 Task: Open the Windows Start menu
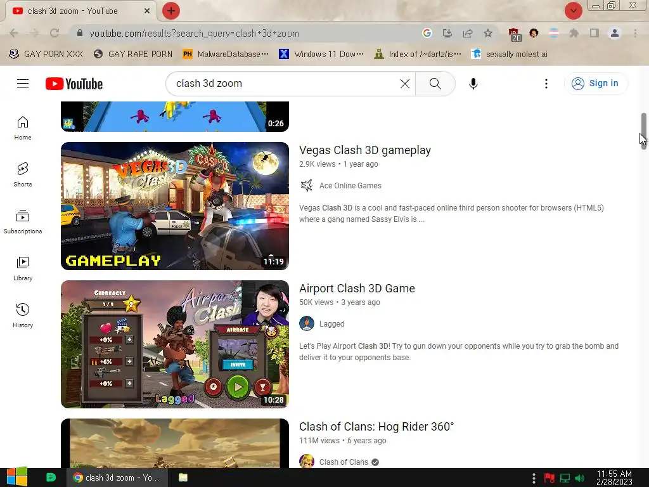coord(17,477)
